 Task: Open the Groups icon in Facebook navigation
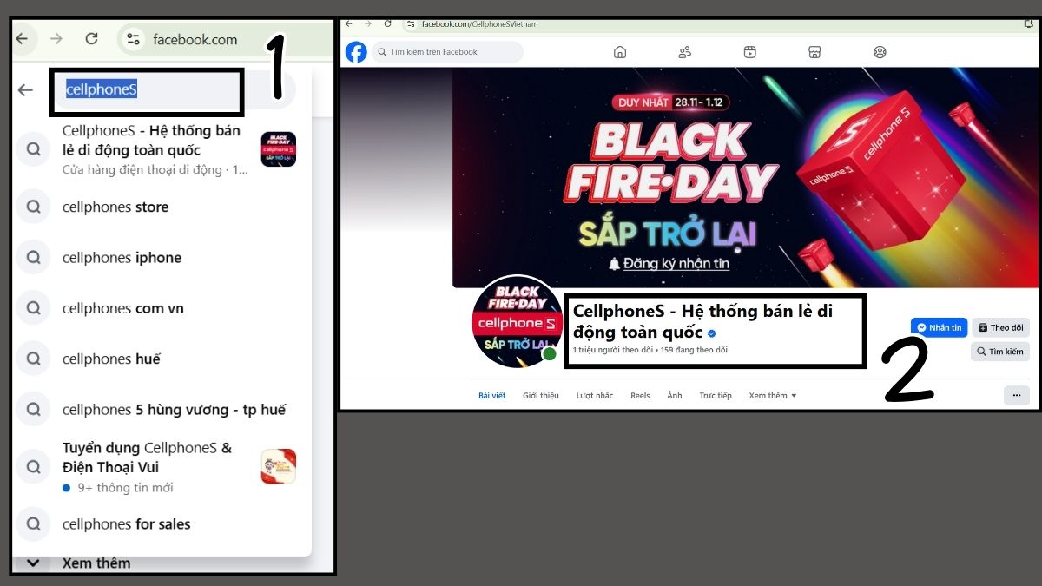pyautogui.click(x=880, y=52)
